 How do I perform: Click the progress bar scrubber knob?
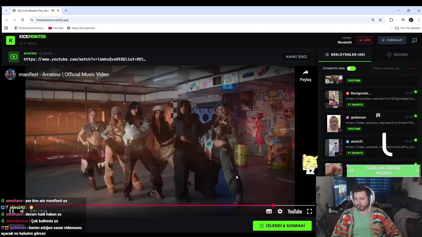273,205
